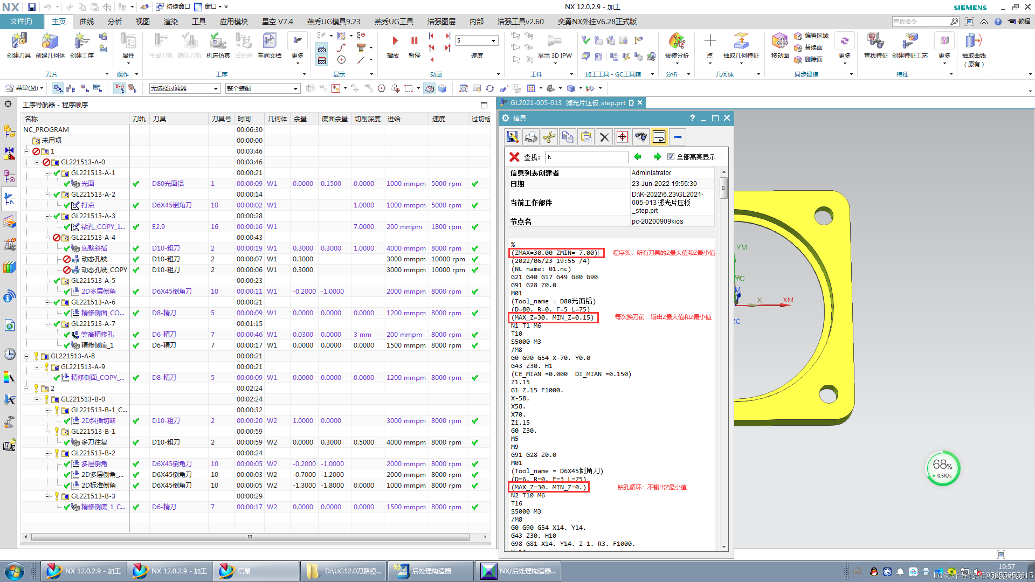Viewport: 1035px width, 582px height.
Task: Open the 菜单(M) menu dropdown
Action: pyautogui.click(x=24, y=88)
